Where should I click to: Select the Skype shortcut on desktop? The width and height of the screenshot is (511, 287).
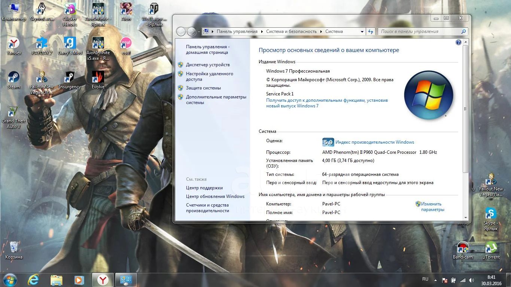click(x=490, y=219)
